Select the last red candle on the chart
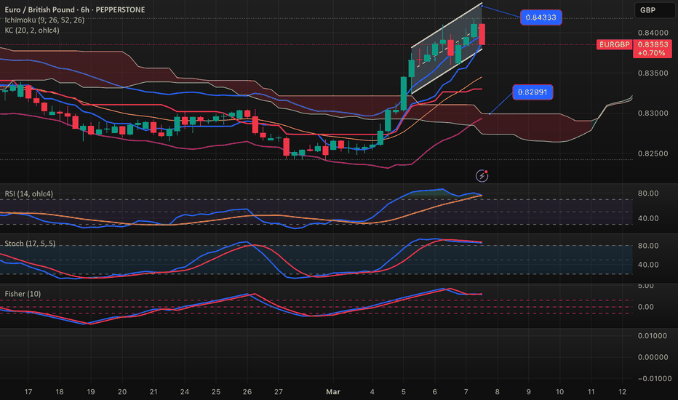 pos(482,34)
